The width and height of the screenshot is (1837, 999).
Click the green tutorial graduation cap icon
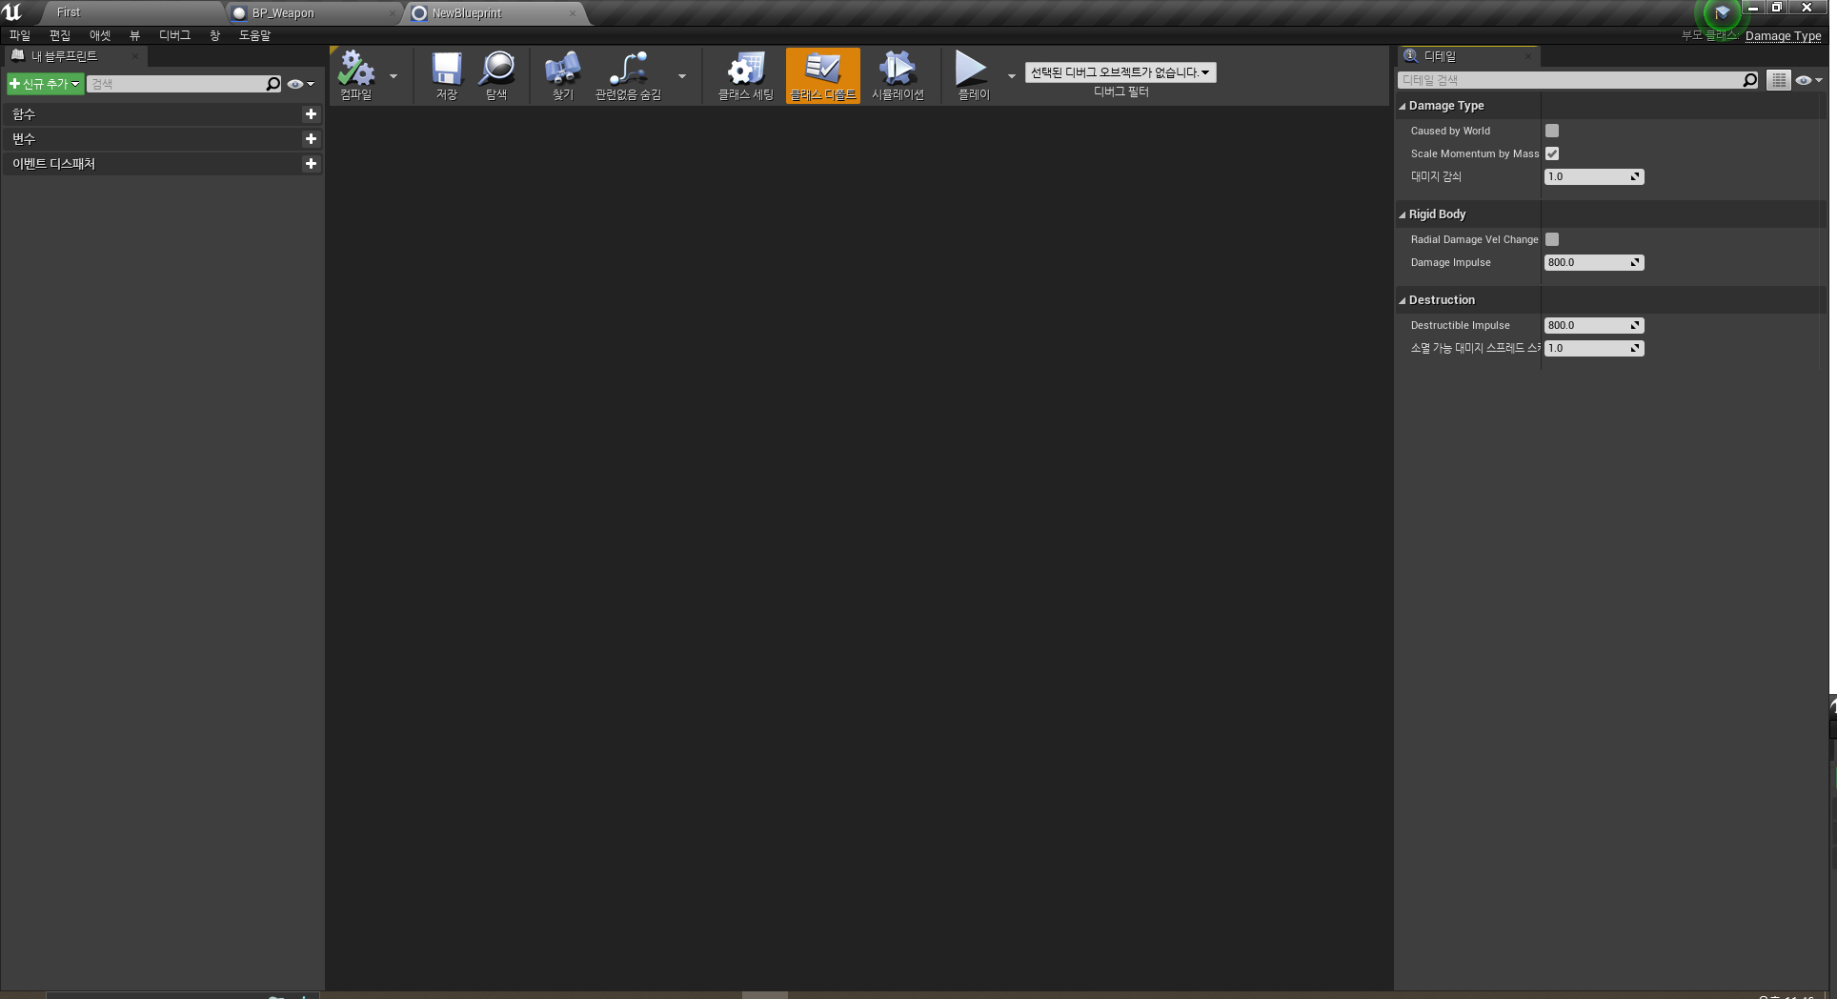(x=1722, y=12)
